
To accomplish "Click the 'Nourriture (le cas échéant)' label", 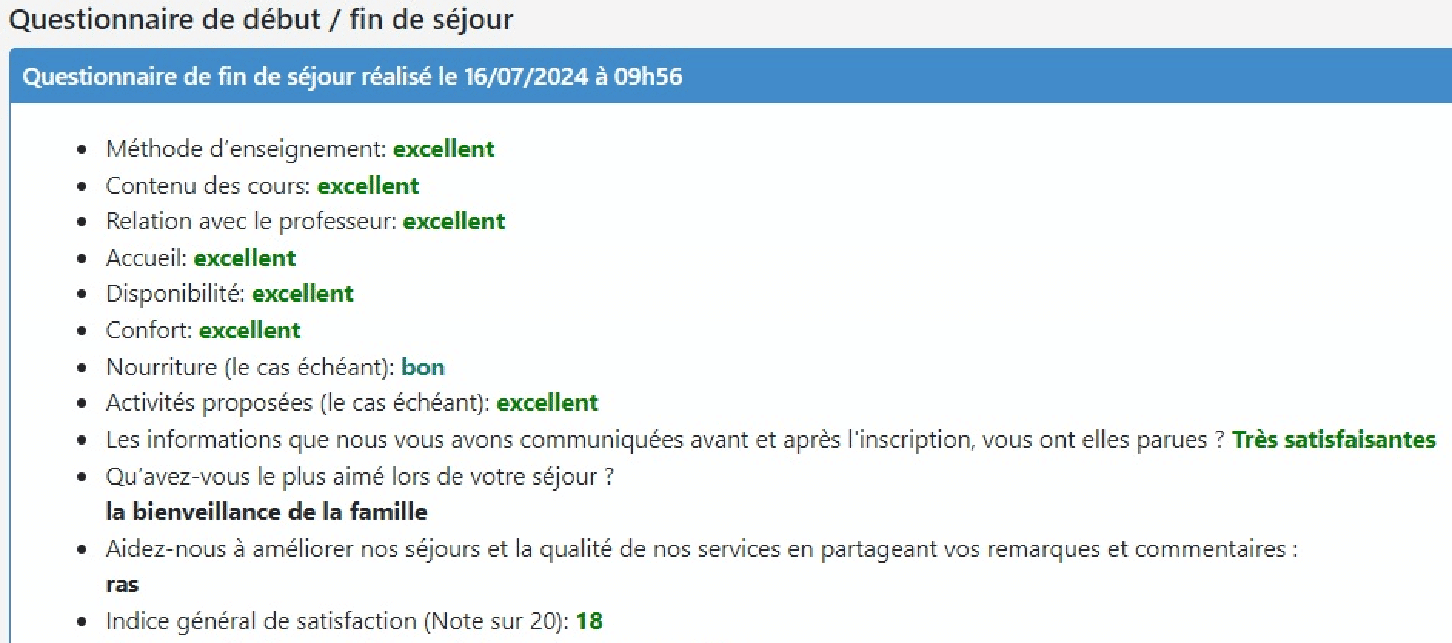I will (x=250, y=367).
